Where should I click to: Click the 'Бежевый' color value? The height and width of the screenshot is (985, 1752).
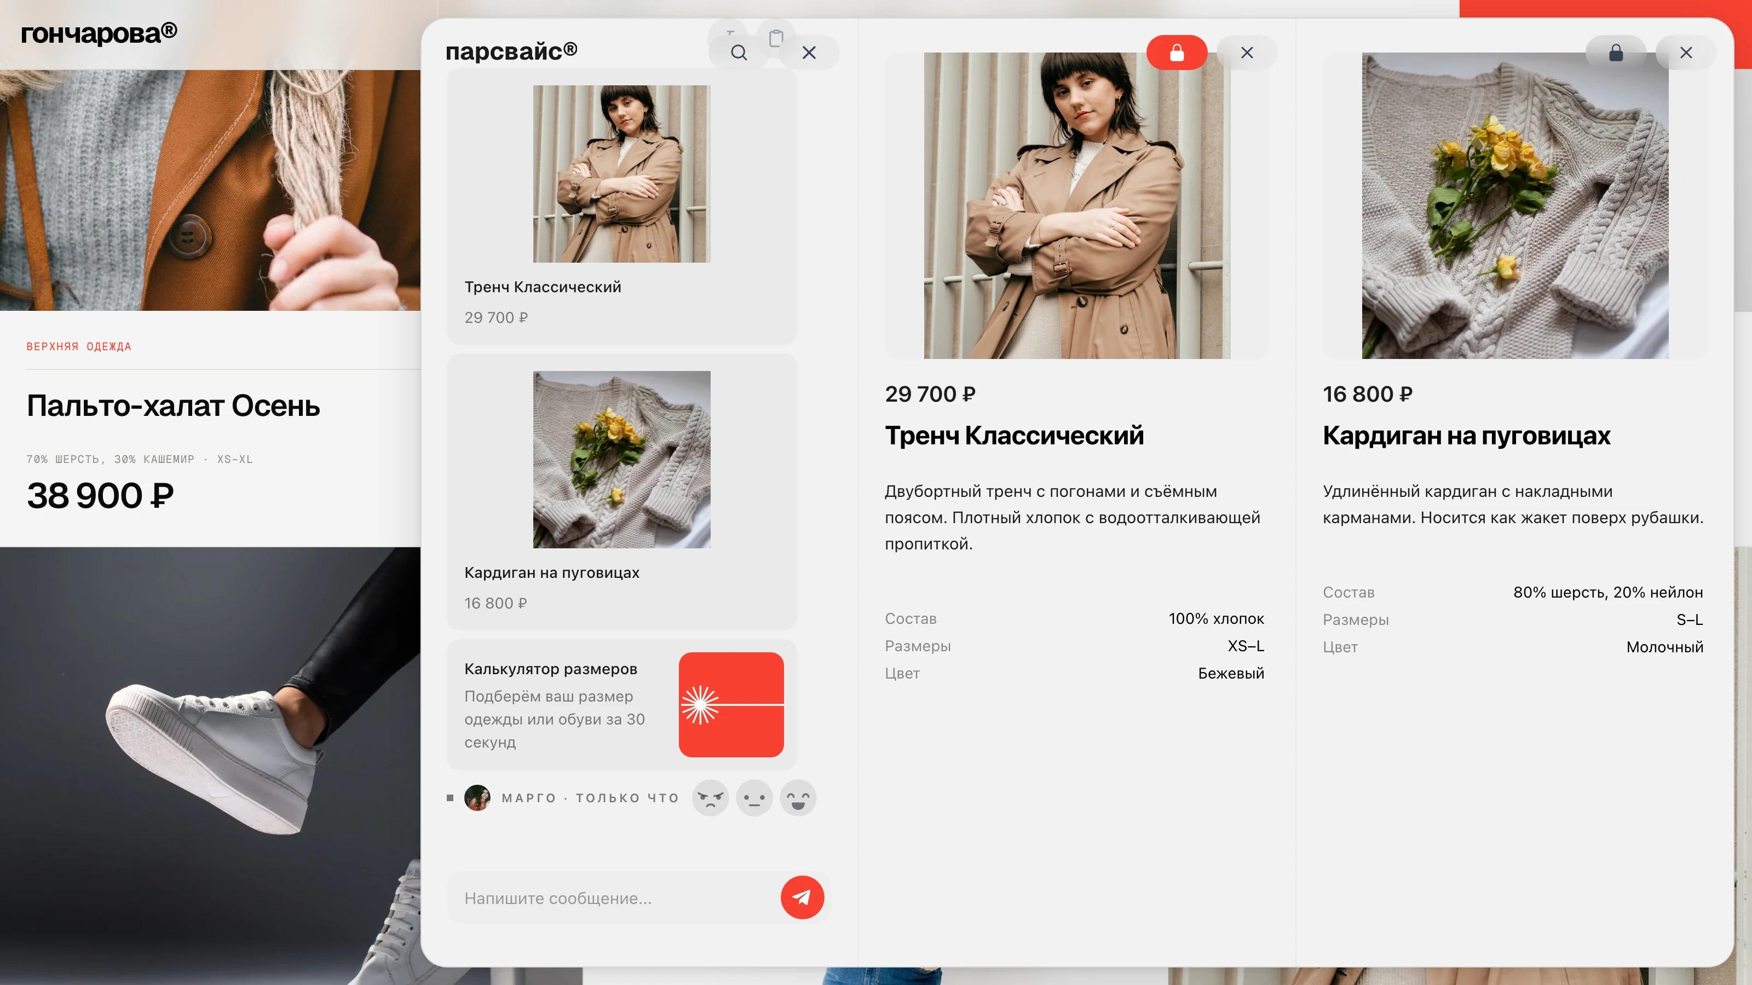tap(1231, 673)
